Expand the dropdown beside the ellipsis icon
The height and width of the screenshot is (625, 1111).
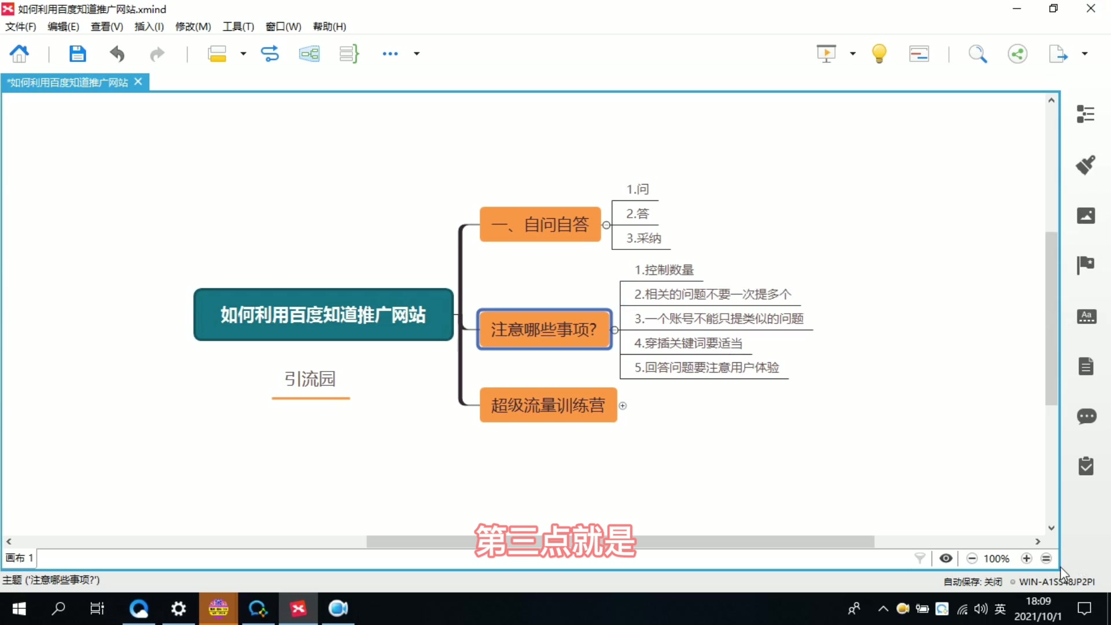point(417,54)
